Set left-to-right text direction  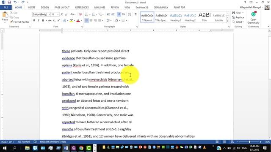pyautogui.click(x=119, y=14)
